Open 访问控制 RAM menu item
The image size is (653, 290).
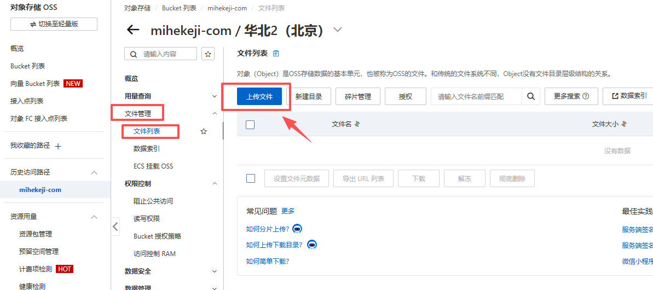(x=154, y=253)
